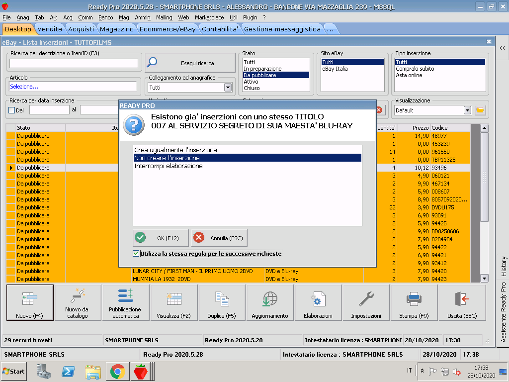The height and width of the screenshot is (382, 509).
Task: Click the Ready Pro strawberry taskbar icon
Action: tap(141, 371)
